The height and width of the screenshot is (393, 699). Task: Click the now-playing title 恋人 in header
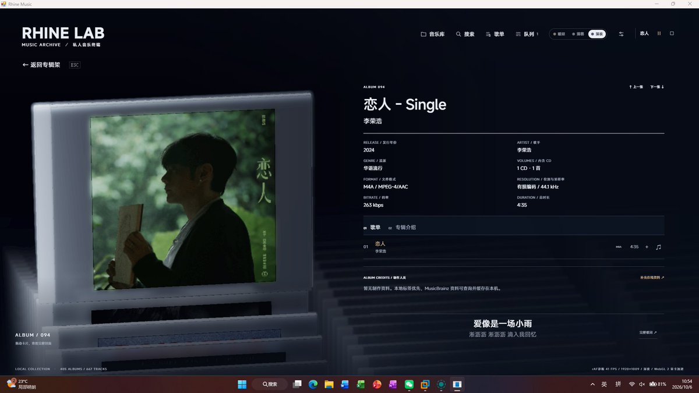coord(644,34)
